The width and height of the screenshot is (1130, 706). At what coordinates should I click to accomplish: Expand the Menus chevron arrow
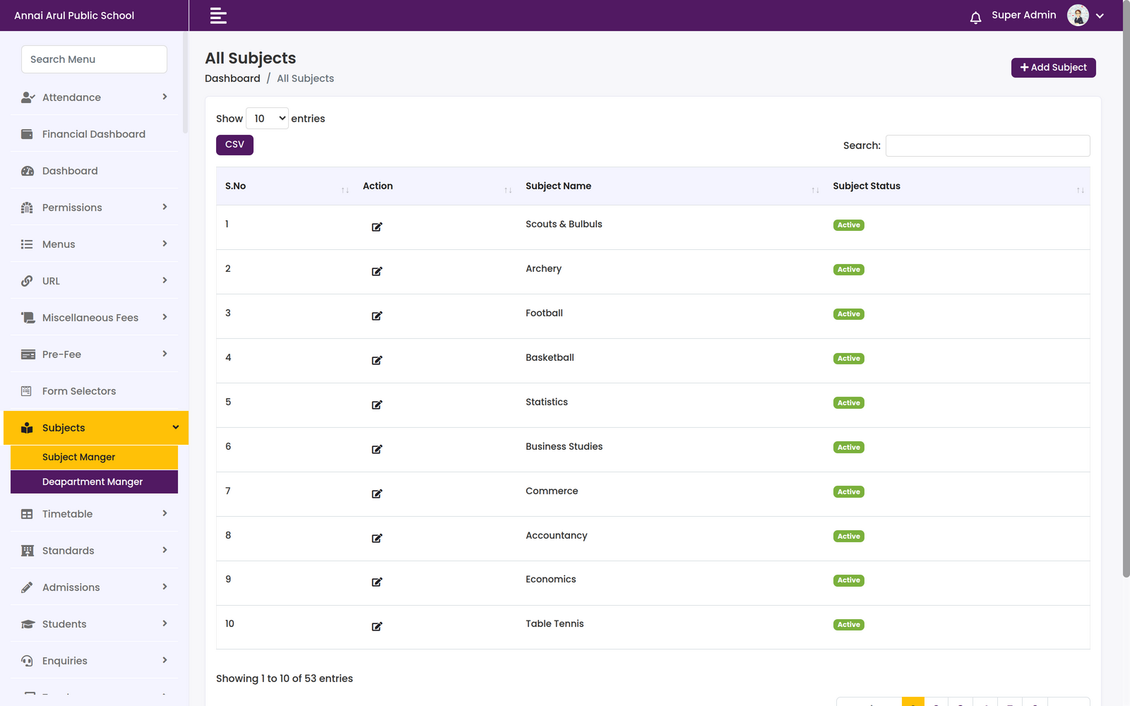(165, 244)
